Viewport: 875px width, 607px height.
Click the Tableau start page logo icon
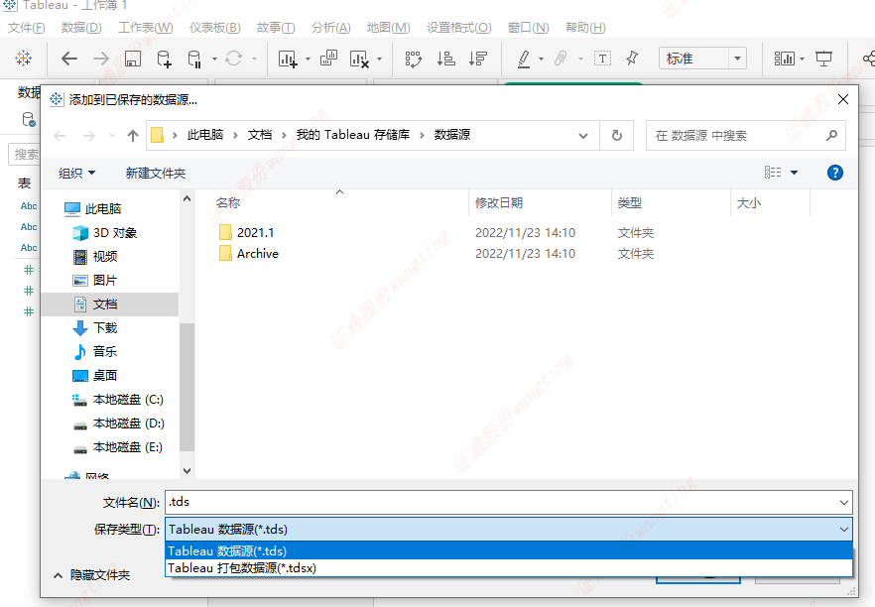point(24,58)
